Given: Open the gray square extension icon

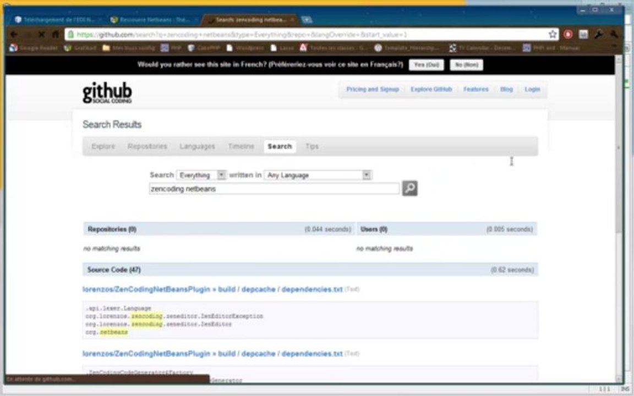Looking at the screenshot, I should click(583, 35).
